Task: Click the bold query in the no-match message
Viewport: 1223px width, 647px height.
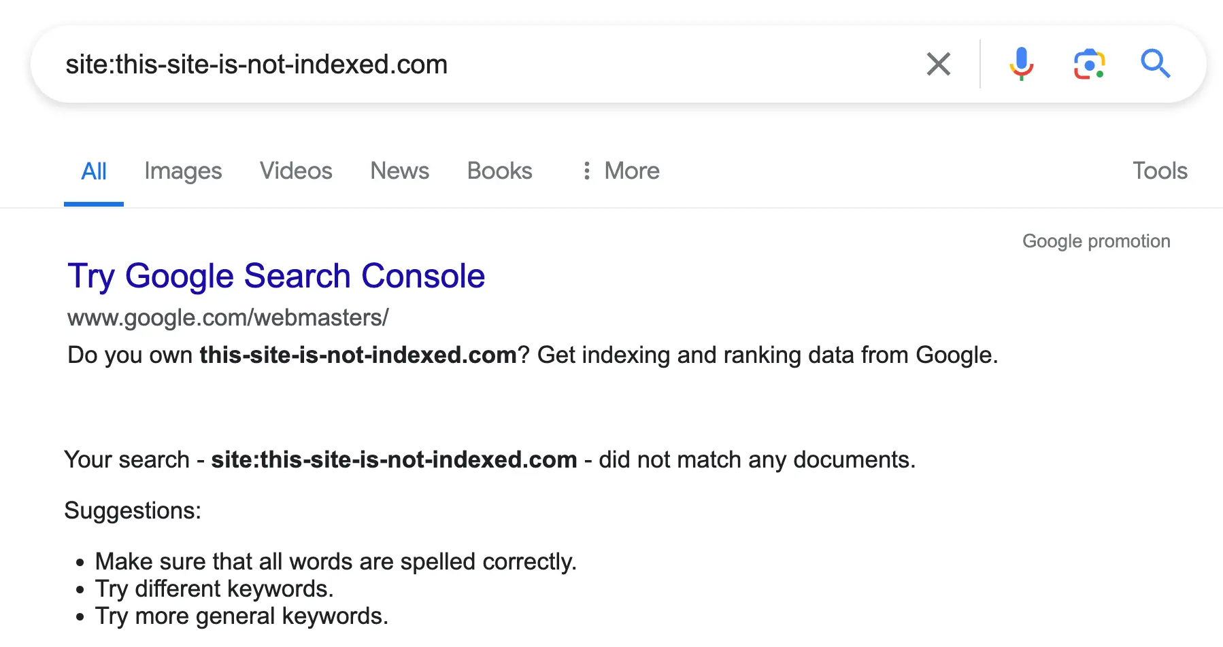Action: tap(394, 460)
